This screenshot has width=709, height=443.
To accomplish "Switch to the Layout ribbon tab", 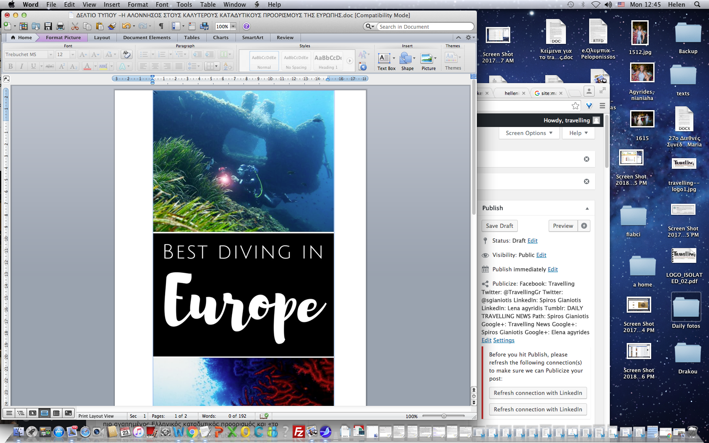I will click(x=102, y=38).
